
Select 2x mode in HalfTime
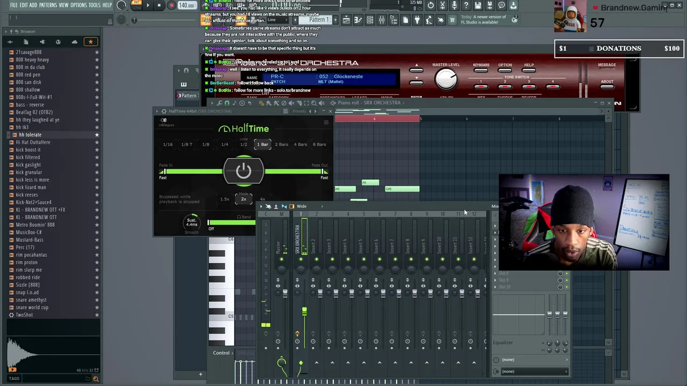coord(244,199)
